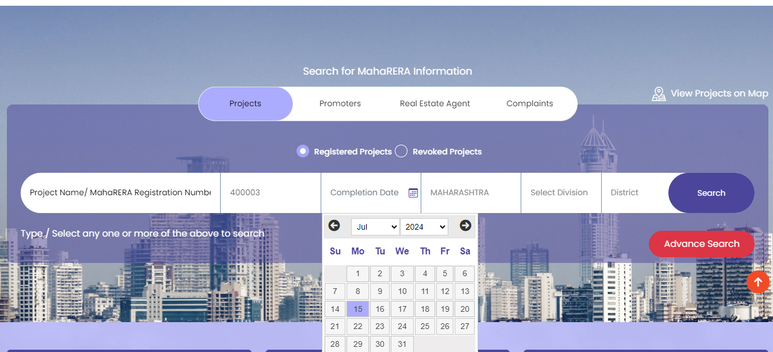Click the pincode field containing 400003
This screenshot has width=773, height=352.
pos(271,193)
